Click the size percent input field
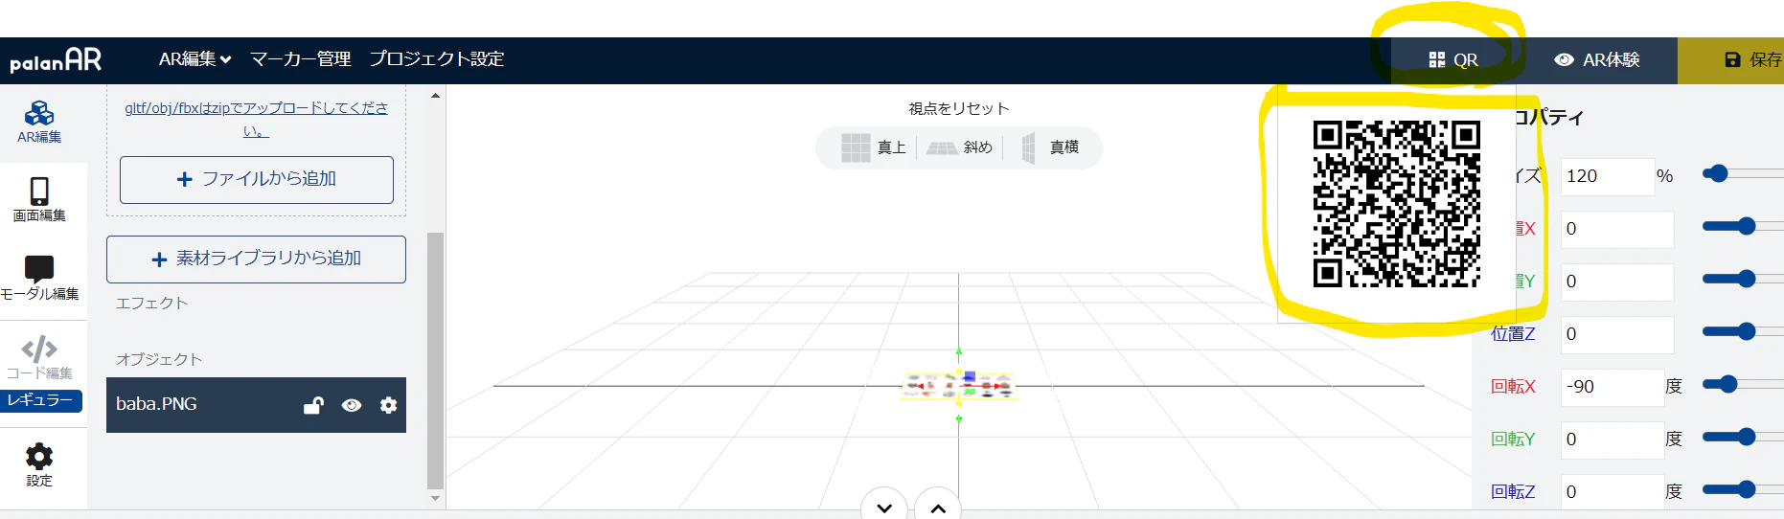The height and width of the screenshot is (519, 1784). click(x=1608, y=176)
